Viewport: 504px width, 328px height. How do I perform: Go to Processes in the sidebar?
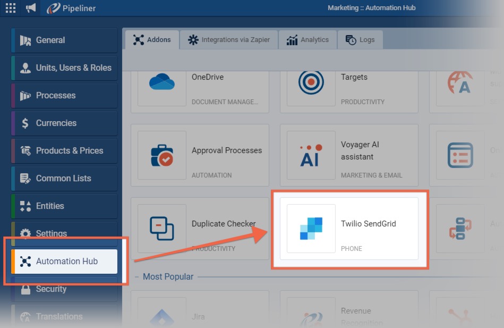point(64,96)
